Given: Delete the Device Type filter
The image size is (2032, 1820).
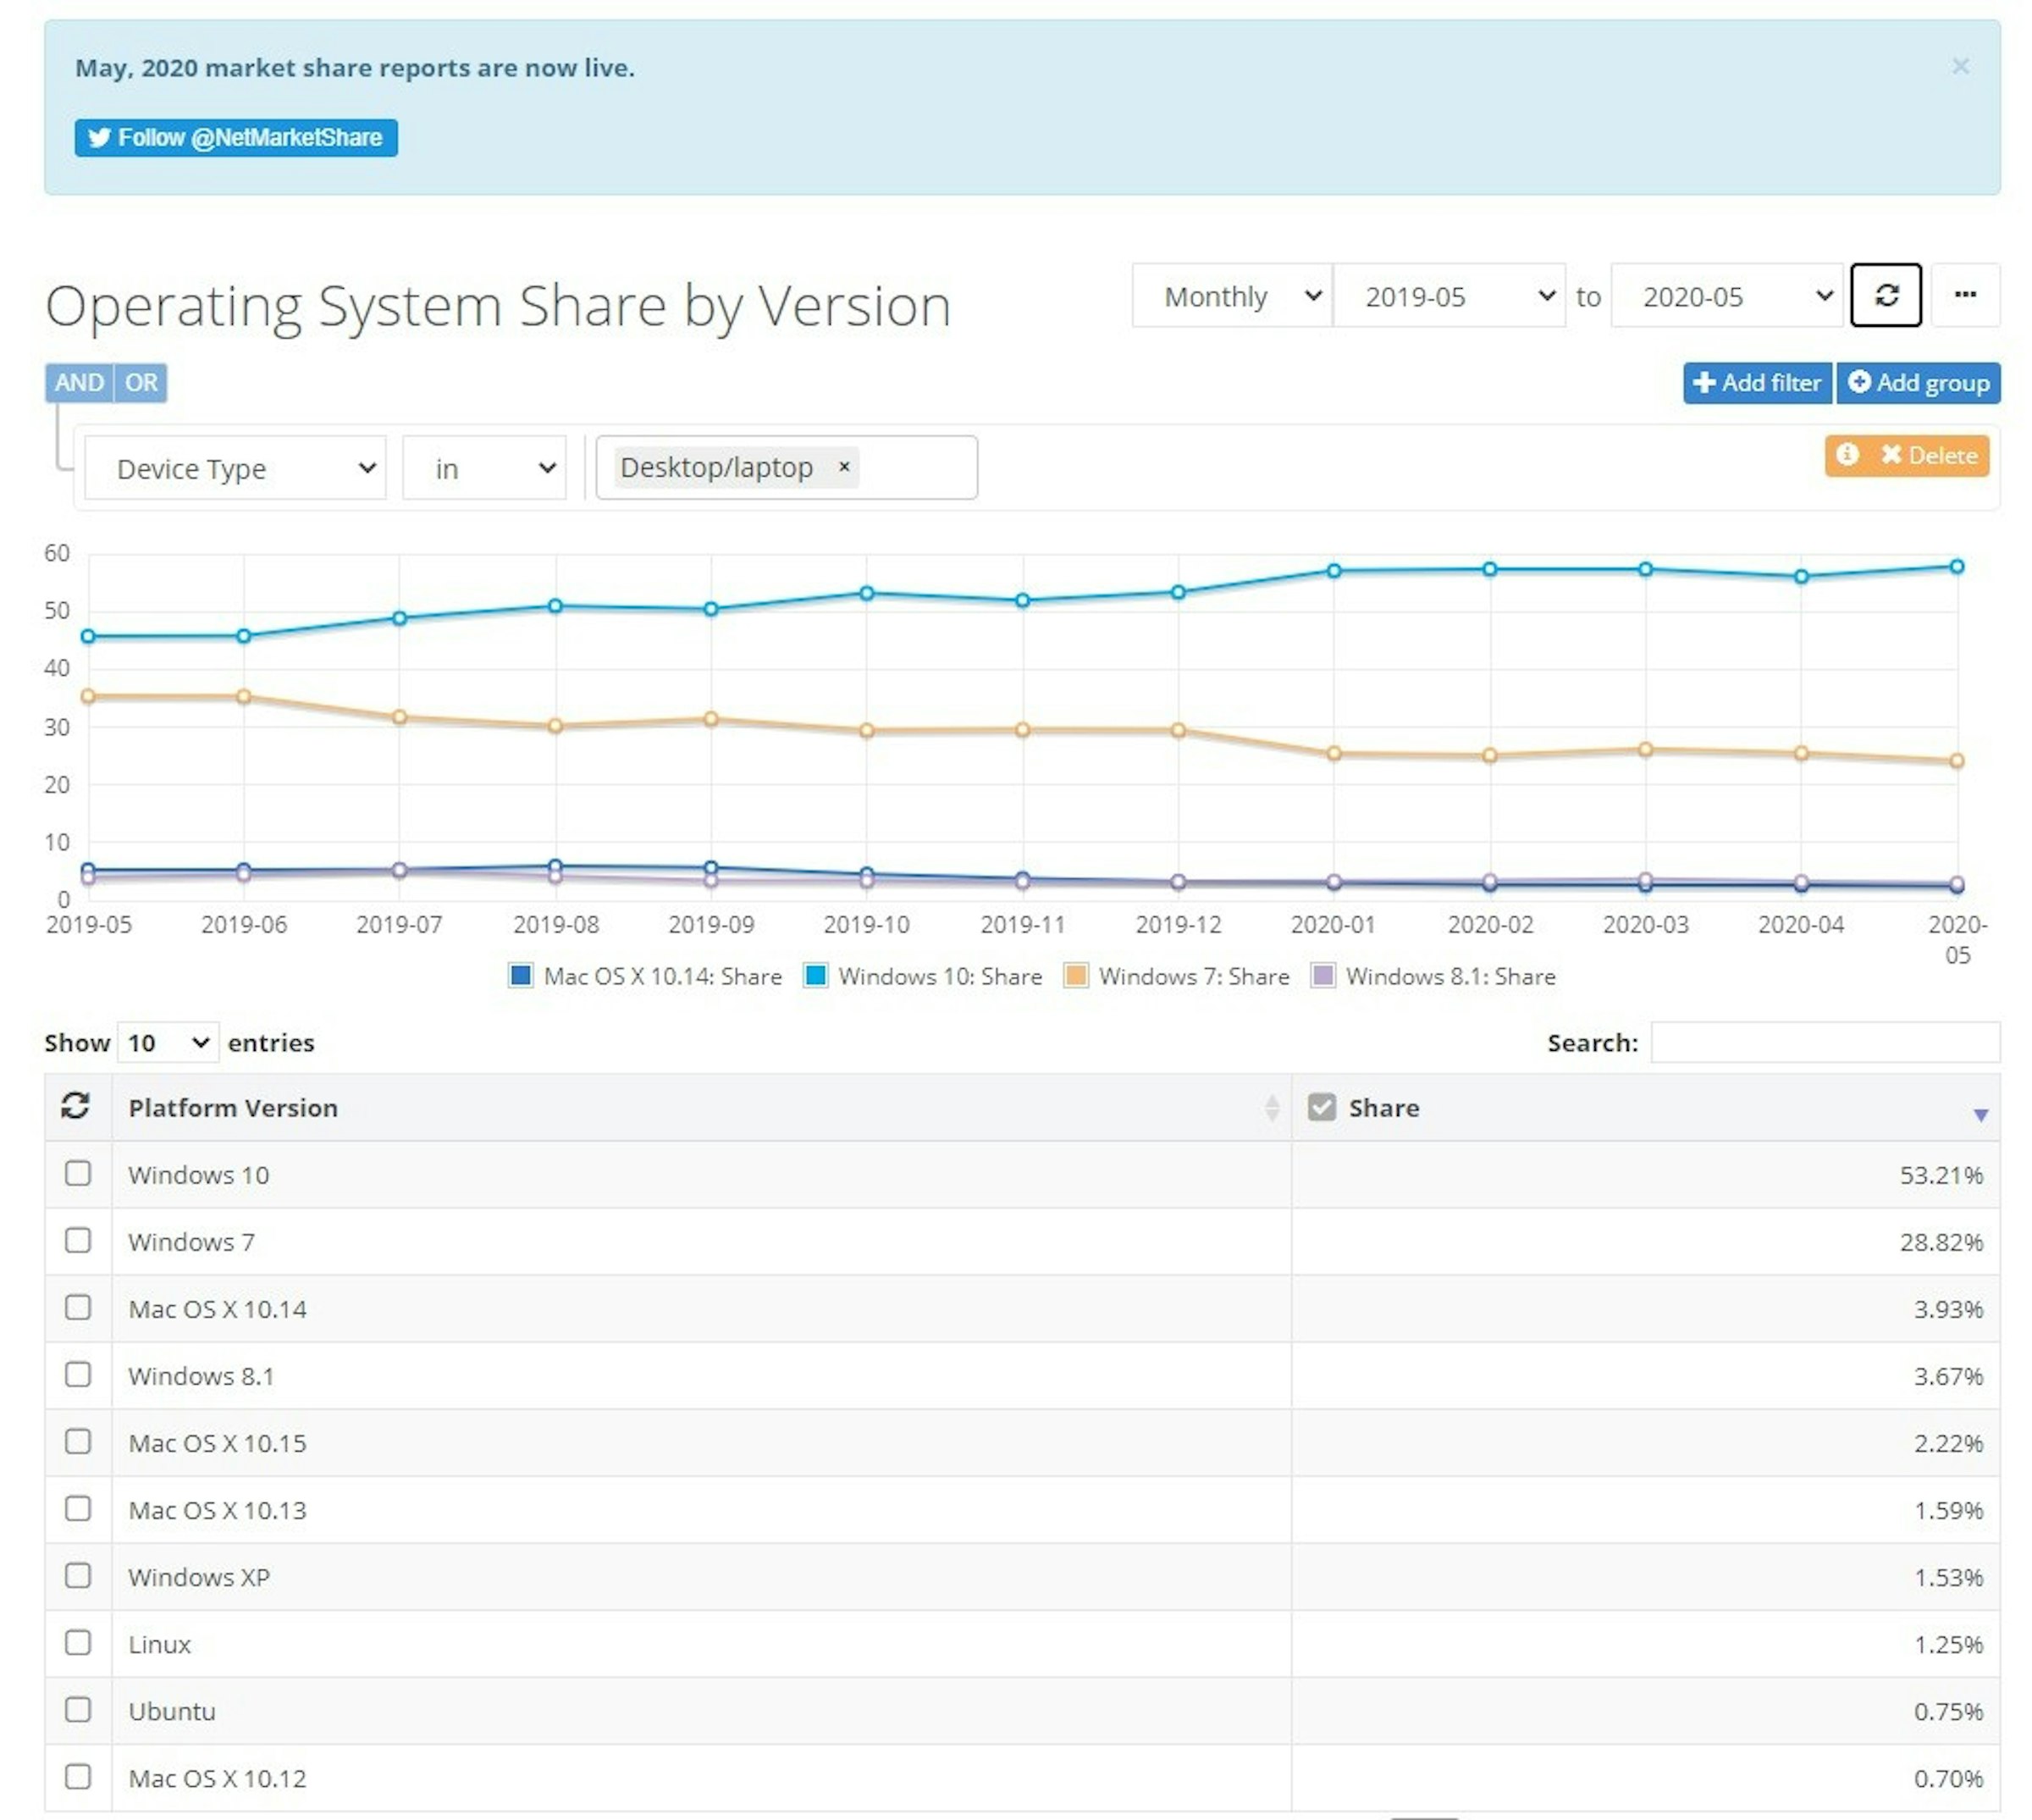Looking at the screenshot, I should 1930,455.
